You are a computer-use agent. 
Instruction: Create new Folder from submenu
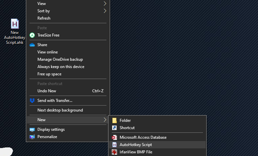[x=157, y=120]
